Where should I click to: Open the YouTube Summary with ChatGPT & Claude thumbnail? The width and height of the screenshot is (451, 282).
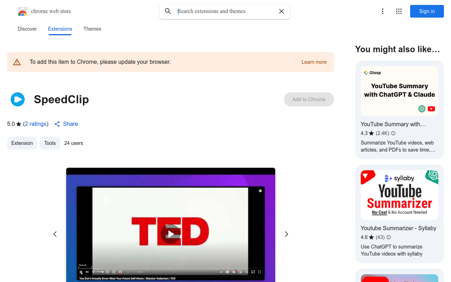[x=400, y=91]
